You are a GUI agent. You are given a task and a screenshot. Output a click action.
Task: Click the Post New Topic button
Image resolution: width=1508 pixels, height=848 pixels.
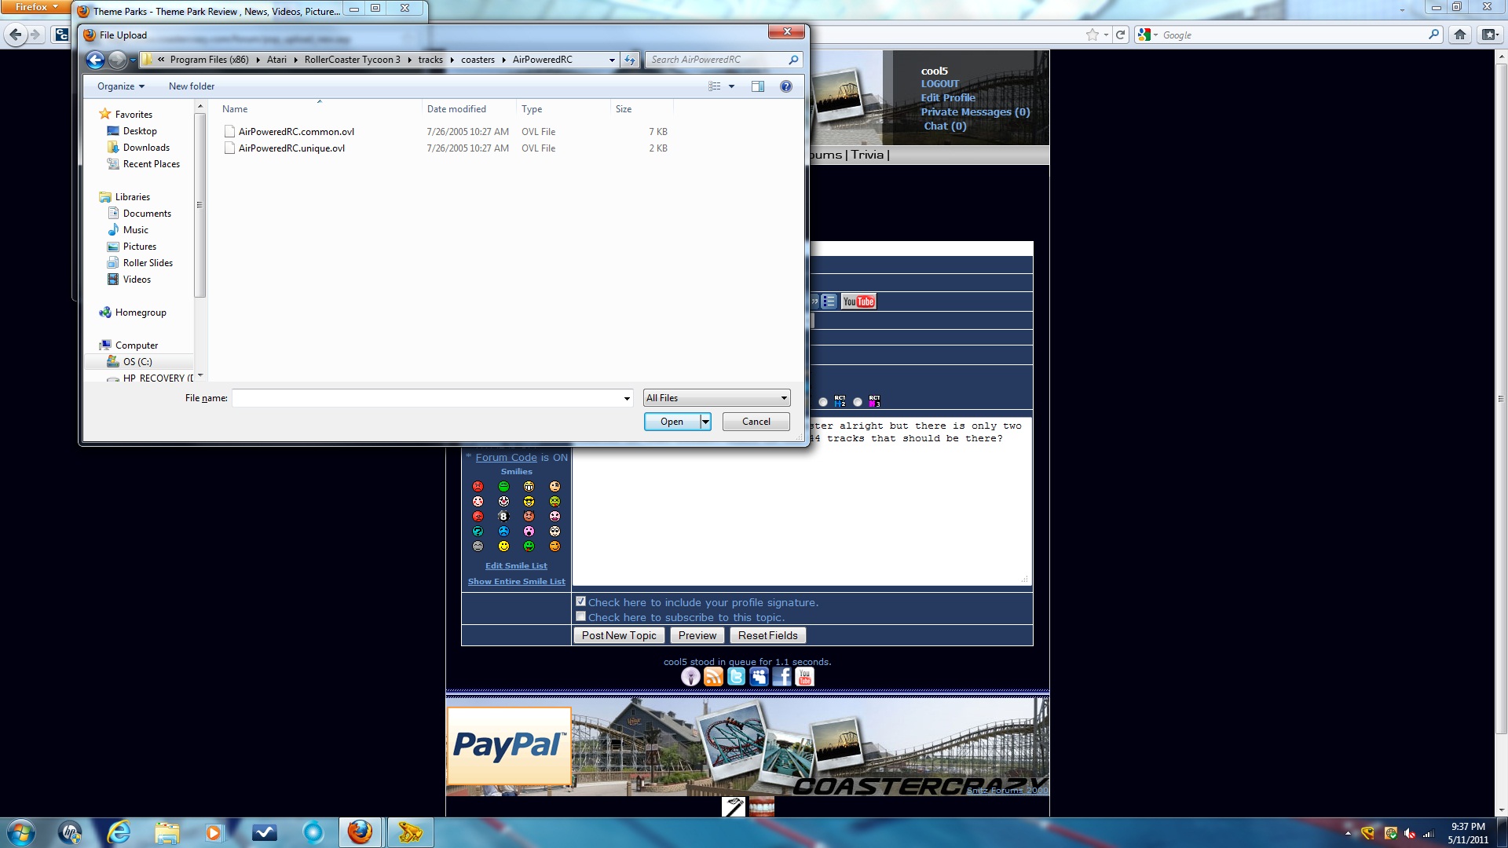(x=619, y=635)
